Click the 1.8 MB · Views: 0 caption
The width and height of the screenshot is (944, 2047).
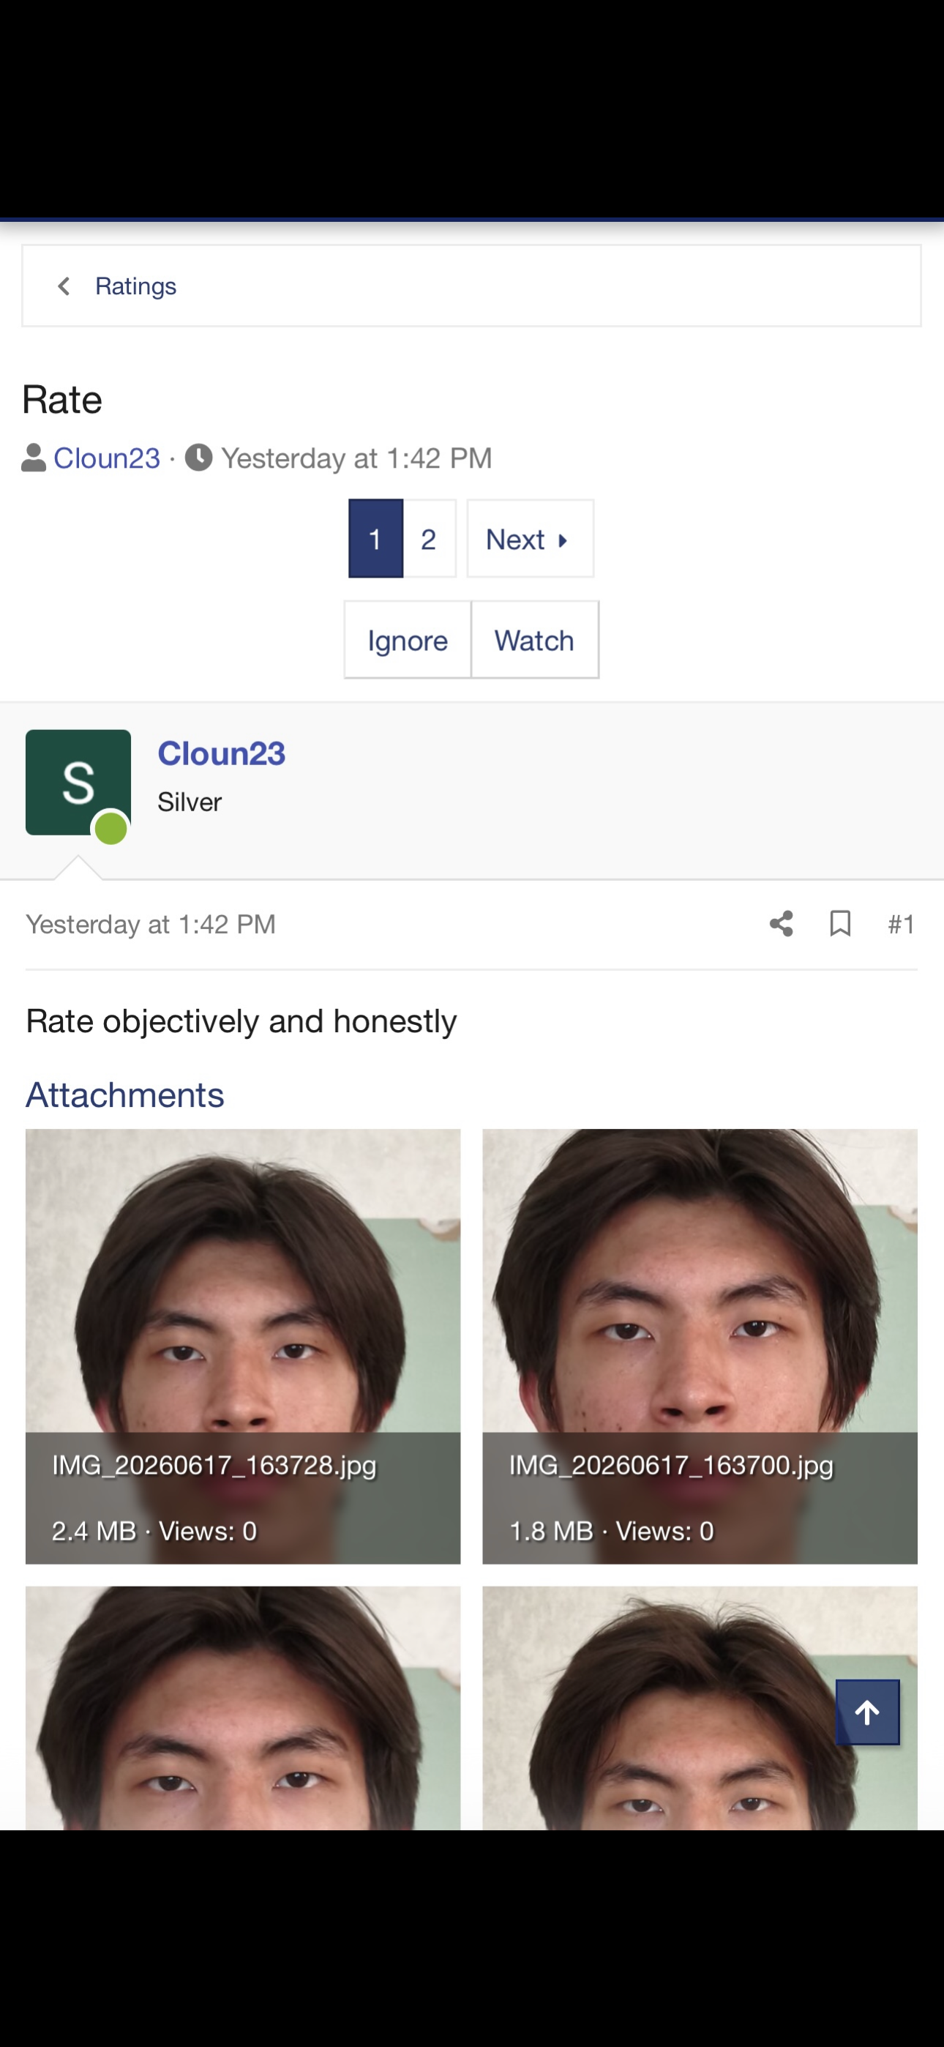(x=611, y=1530)
